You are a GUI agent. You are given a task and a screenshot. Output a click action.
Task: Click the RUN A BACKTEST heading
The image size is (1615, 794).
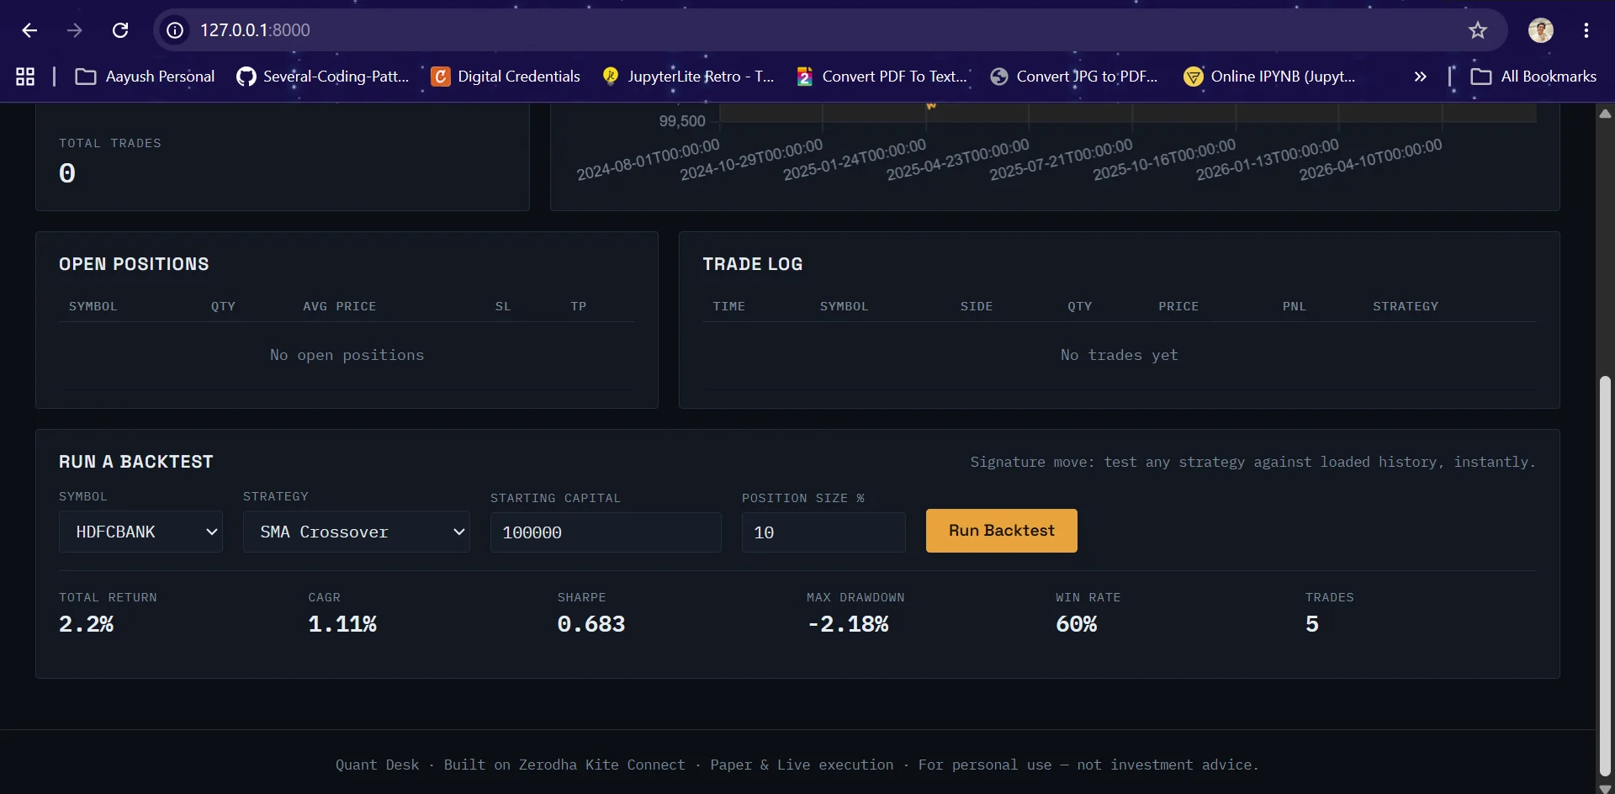point(136,462)
